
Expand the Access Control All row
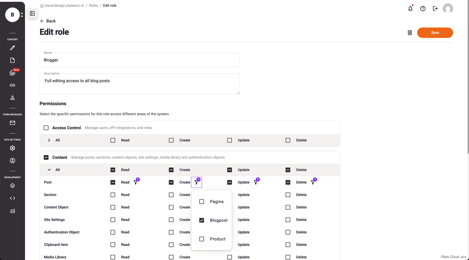tap(49, 140)
